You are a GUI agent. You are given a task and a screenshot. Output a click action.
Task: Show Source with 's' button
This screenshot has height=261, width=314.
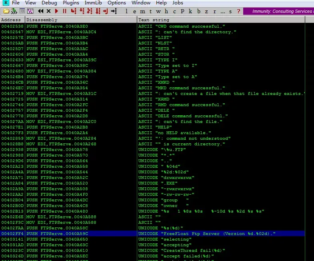click(230, 12)
